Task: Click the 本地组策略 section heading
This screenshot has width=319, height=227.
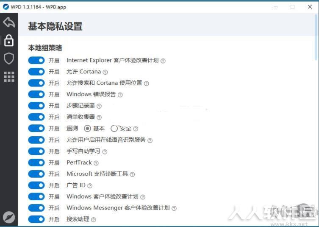Action: pyautogui.click(x=45, y=48)
